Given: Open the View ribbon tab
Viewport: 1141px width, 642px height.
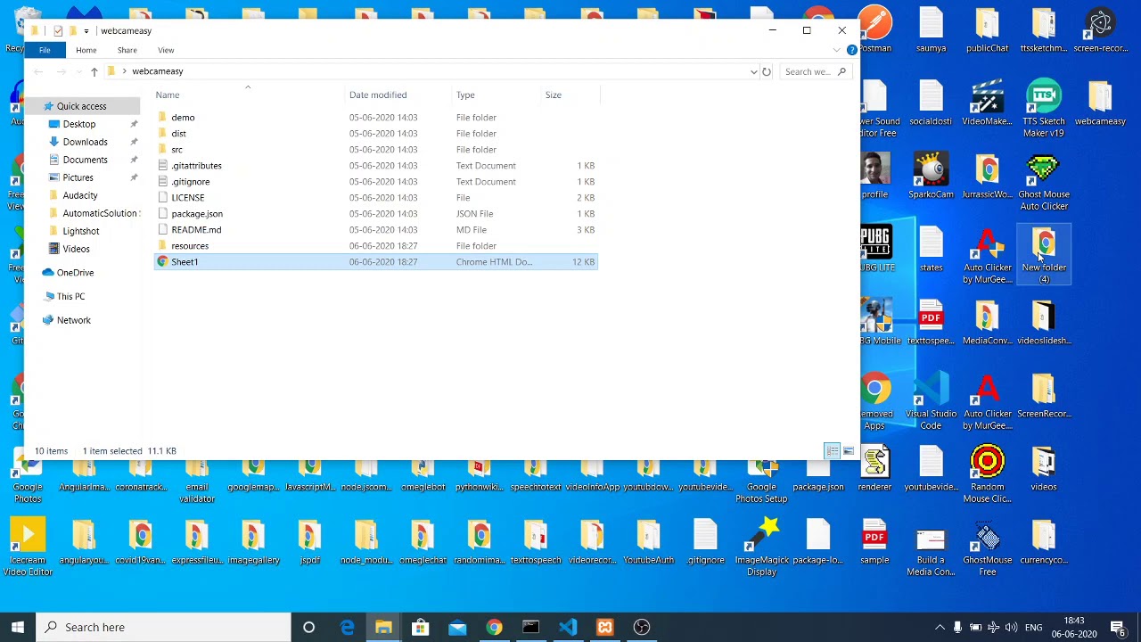Looking at the screenshot, I should 166,50.
